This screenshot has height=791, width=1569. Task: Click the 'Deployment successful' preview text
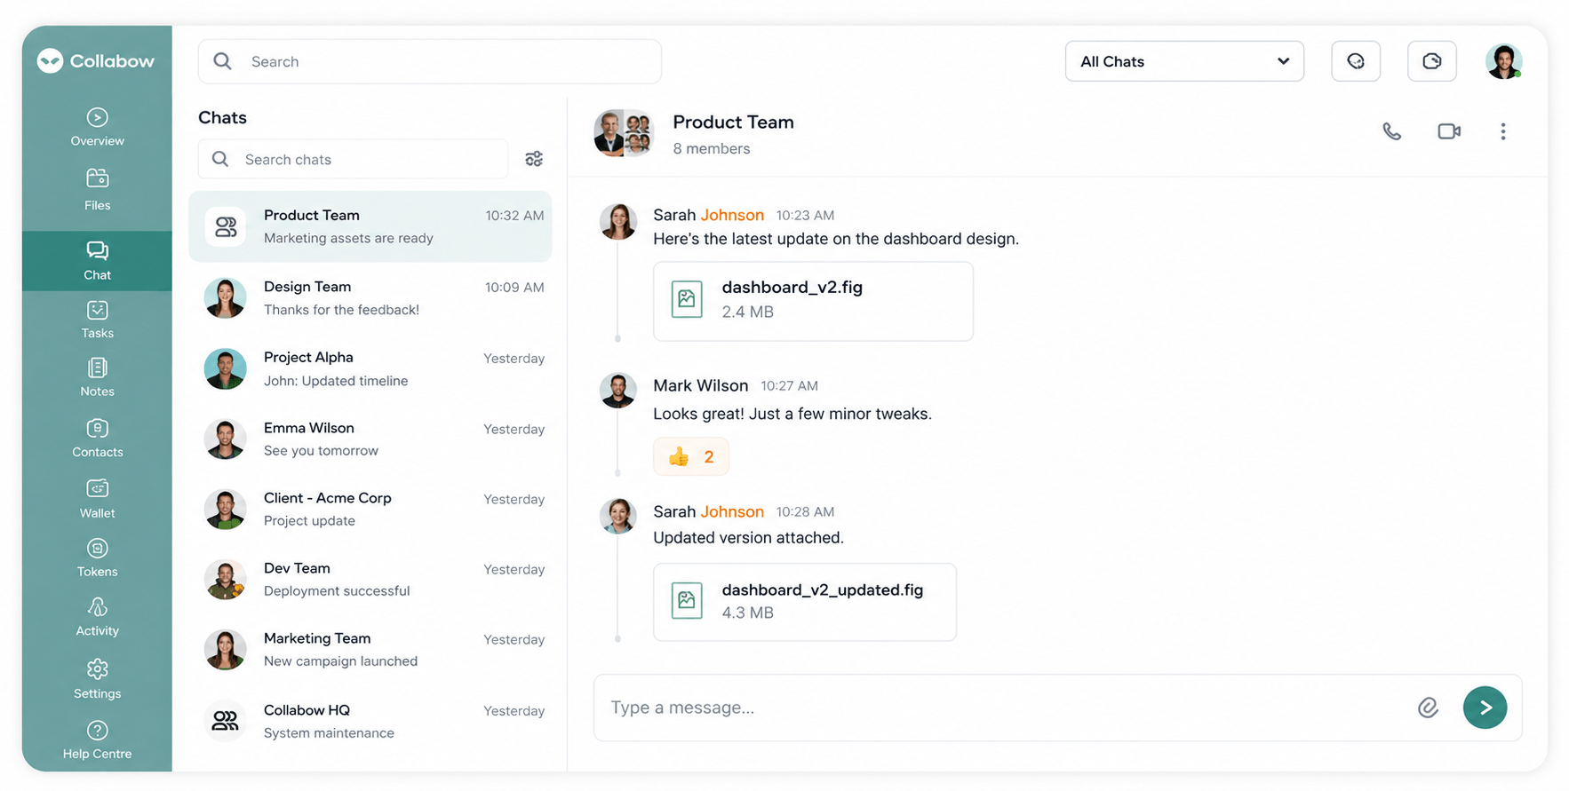337,590
